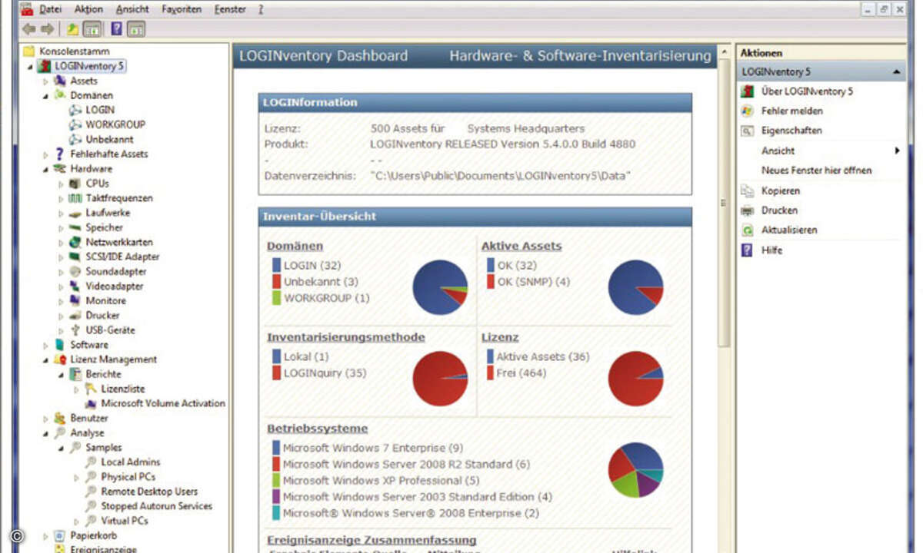Click the Inventarisierungsmethode heading link
923x553 pixels.
[345, 337]
